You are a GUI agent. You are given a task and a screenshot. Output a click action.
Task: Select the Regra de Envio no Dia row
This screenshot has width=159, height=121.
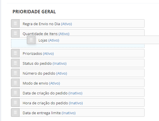tap(78, 23)
